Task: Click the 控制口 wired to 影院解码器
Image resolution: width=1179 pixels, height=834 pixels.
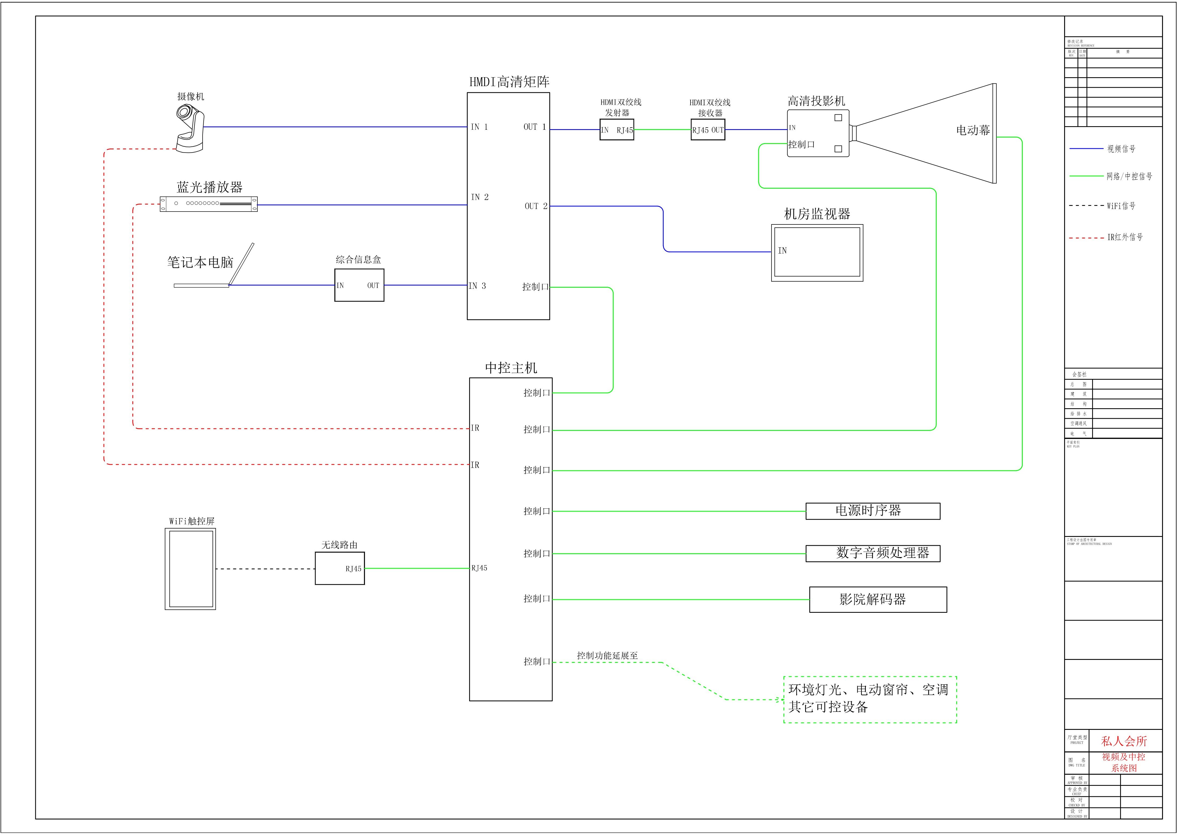Action: (537, 599)
